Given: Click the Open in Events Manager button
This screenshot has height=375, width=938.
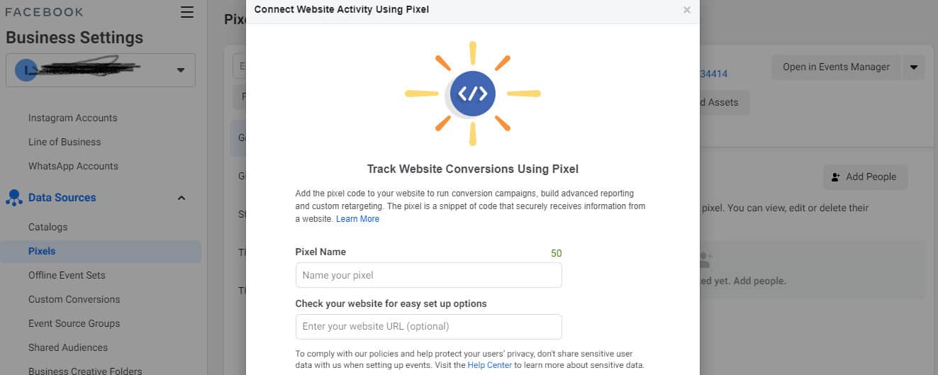Looking at the screenshot, I should pos(836,67).
